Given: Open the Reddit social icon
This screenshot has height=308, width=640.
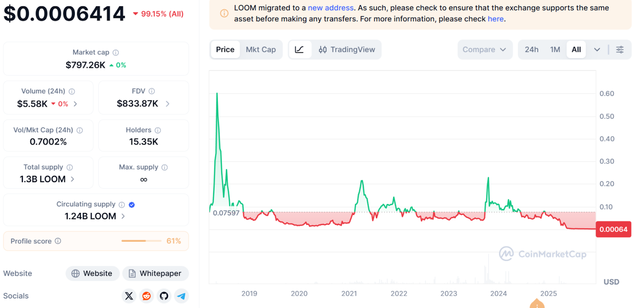Looking at the screenshot, I should (146, 296).
